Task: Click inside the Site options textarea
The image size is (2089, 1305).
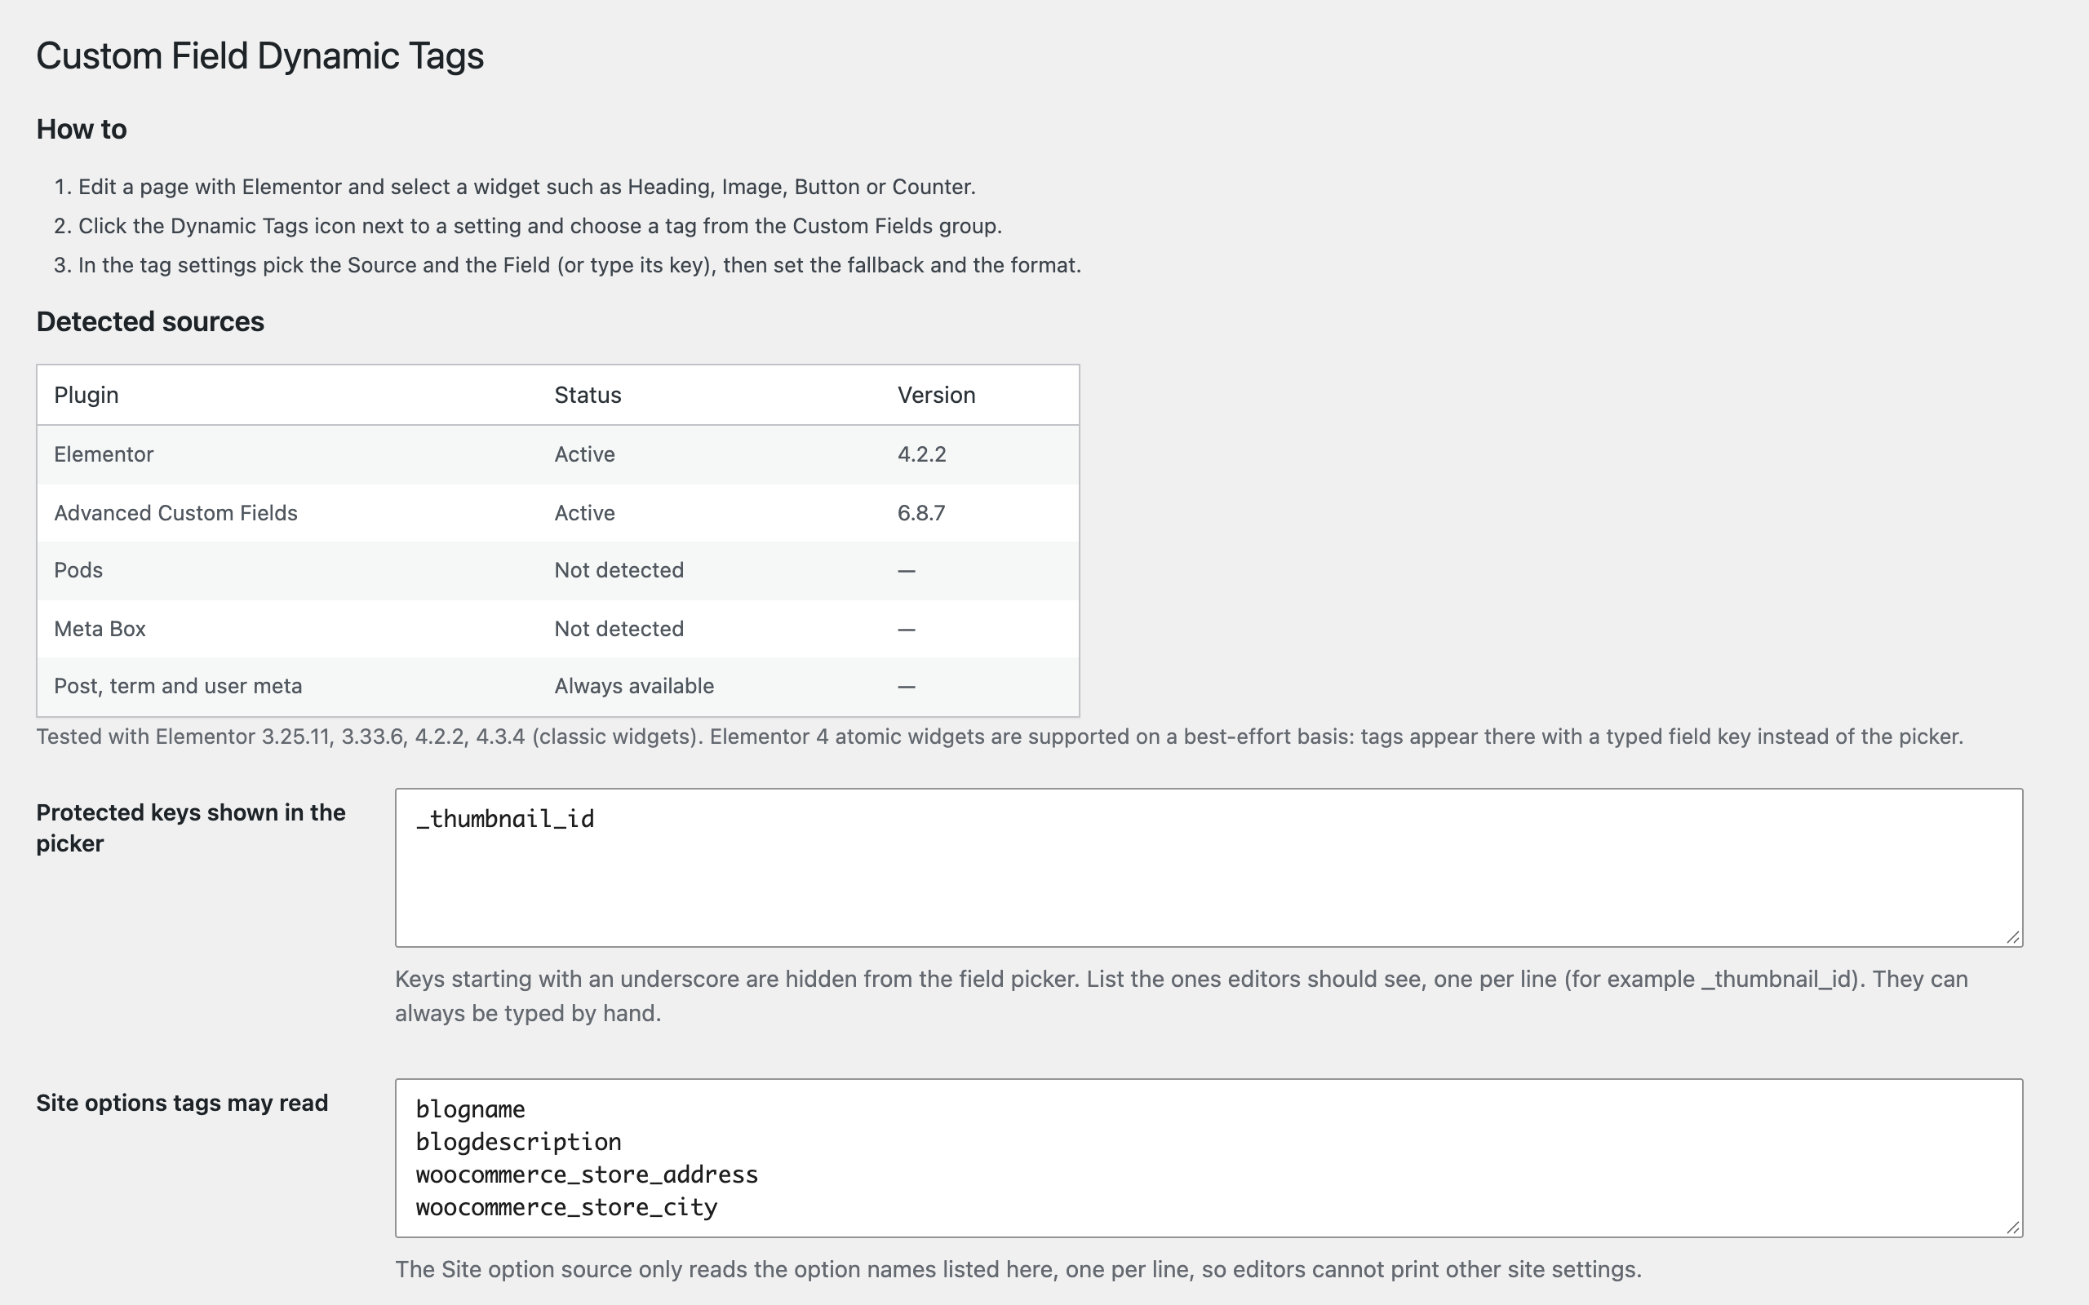Action: pyautogui.click(x=1209, y=1157)
